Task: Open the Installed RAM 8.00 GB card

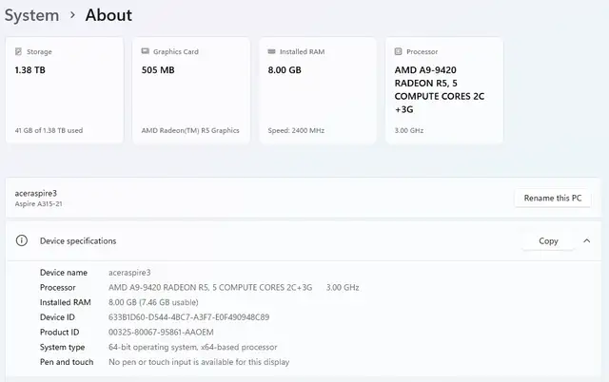Action: click(318, 90)
